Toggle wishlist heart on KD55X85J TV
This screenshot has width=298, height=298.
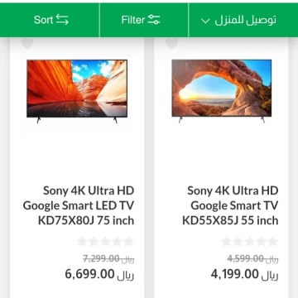(x=171, y=43)
